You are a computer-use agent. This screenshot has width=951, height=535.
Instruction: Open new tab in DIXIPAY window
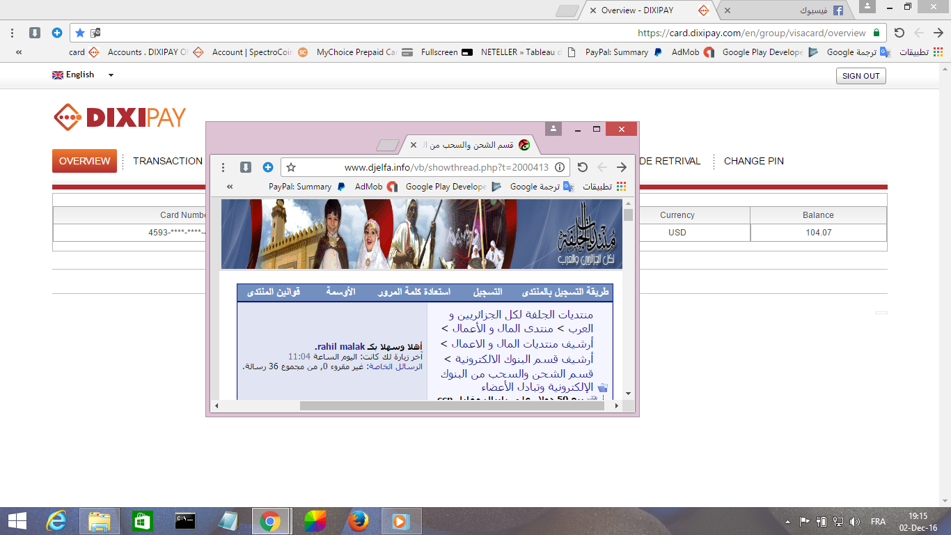567,11
